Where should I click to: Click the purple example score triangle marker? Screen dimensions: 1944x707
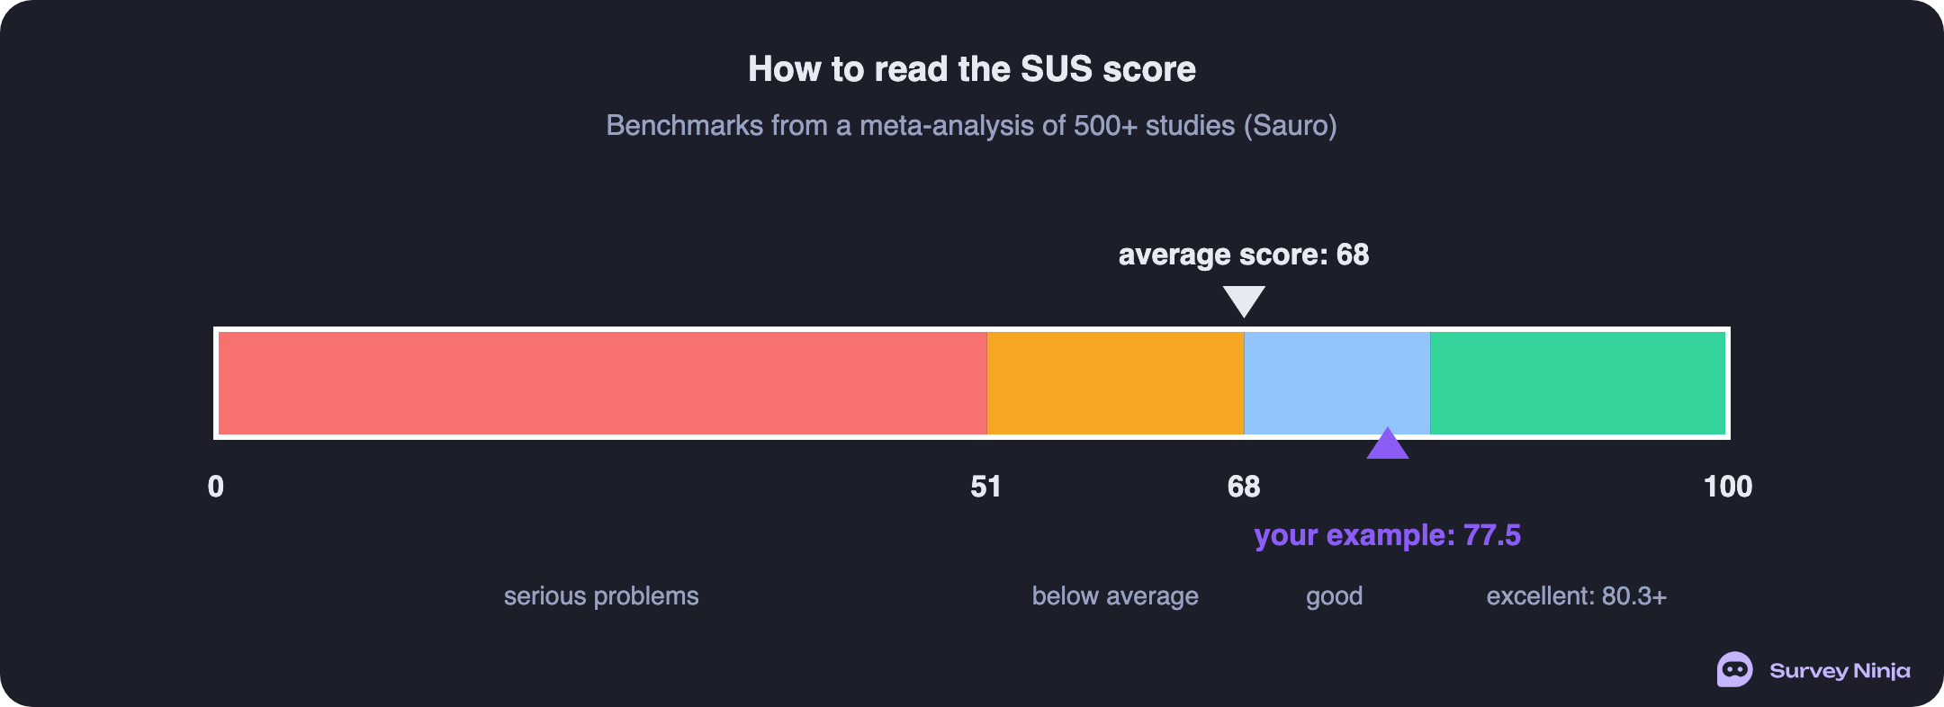(x=1388, y=443)
